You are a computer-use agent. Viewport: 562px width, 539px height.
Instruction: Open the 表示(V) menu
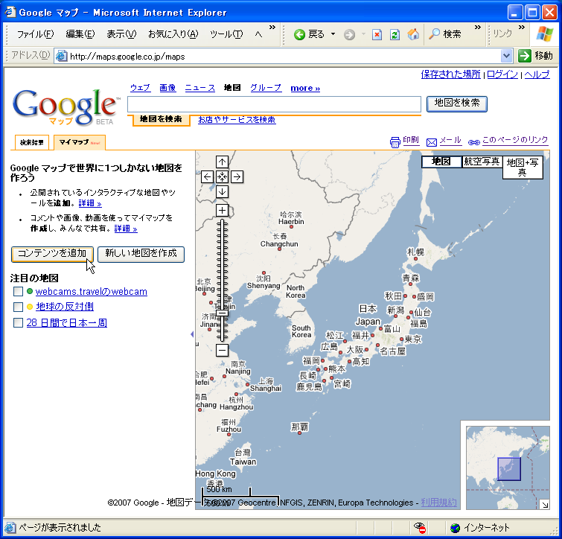(121, 34)
